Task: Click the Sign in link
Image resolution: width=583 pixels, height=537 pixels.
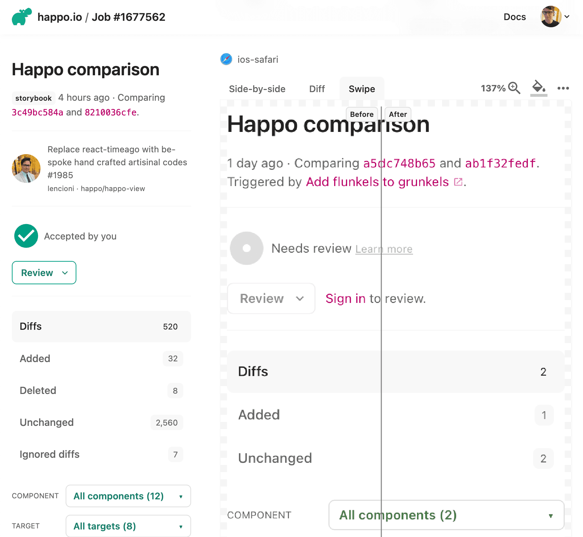Action: point(345,298)
